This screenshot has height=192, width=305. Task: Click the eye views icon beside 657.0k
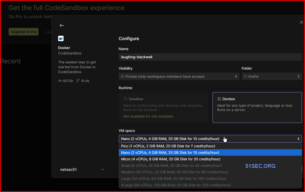pos(60,81)
